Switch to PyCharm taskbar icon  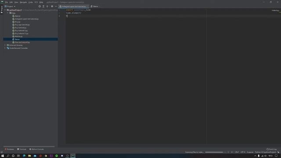[73, 156]
